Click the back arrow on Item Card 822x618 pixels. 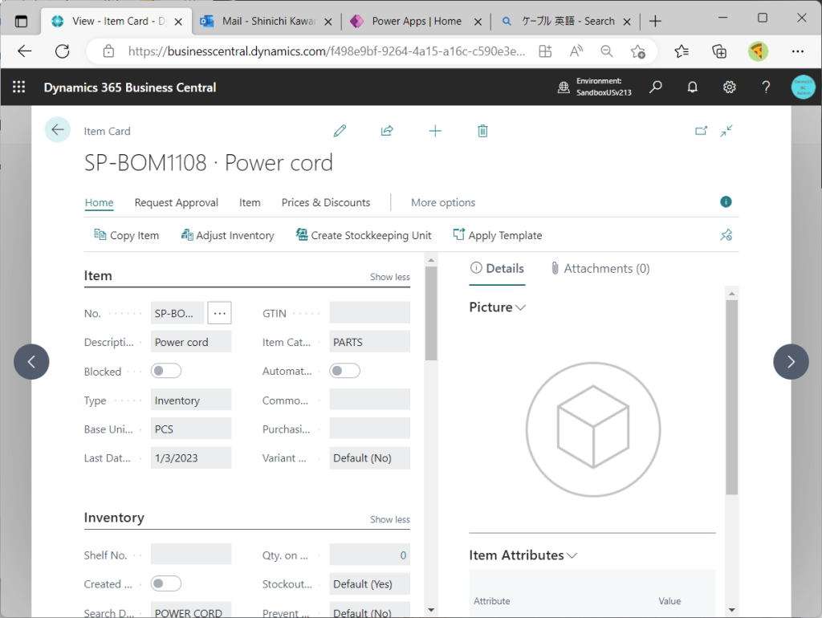(x=58, y=129)
